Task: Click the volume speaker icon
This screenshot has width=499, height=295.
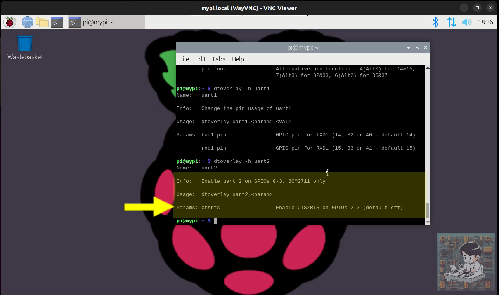Action: tap(466, 22)
